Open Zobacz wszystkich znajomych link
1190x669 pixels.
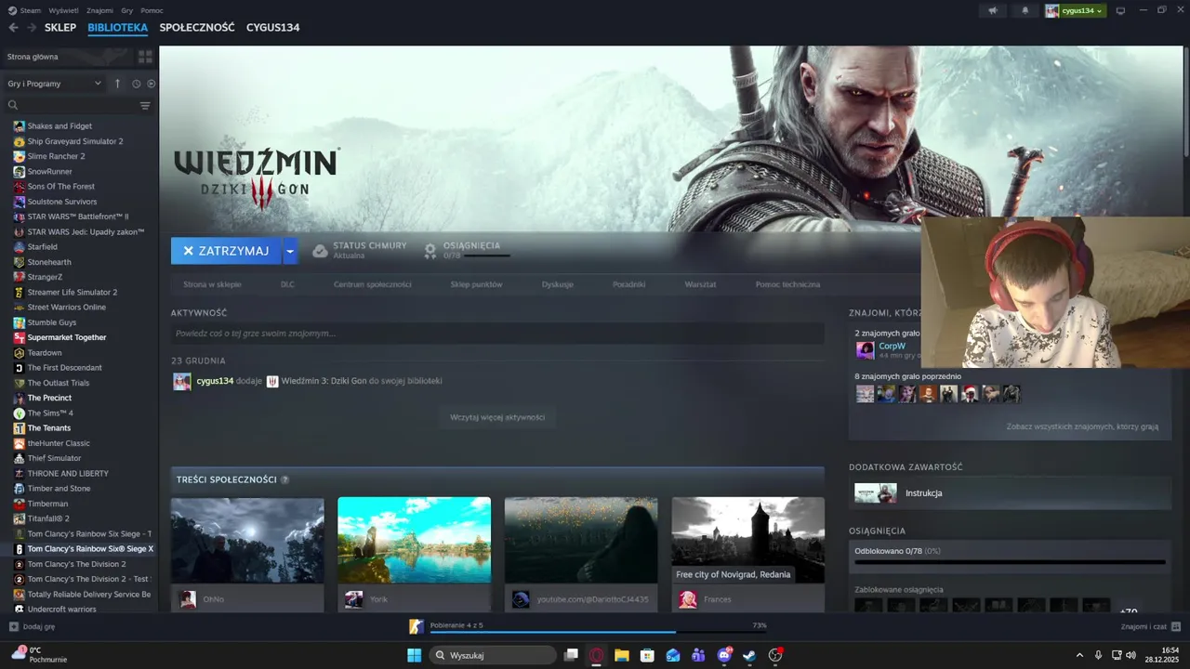pos(1082,426)
